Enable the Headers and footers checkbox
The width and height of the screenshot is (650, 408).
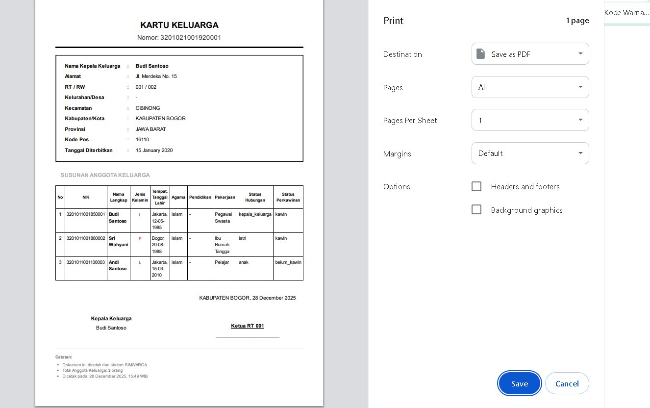pos(476,186)
